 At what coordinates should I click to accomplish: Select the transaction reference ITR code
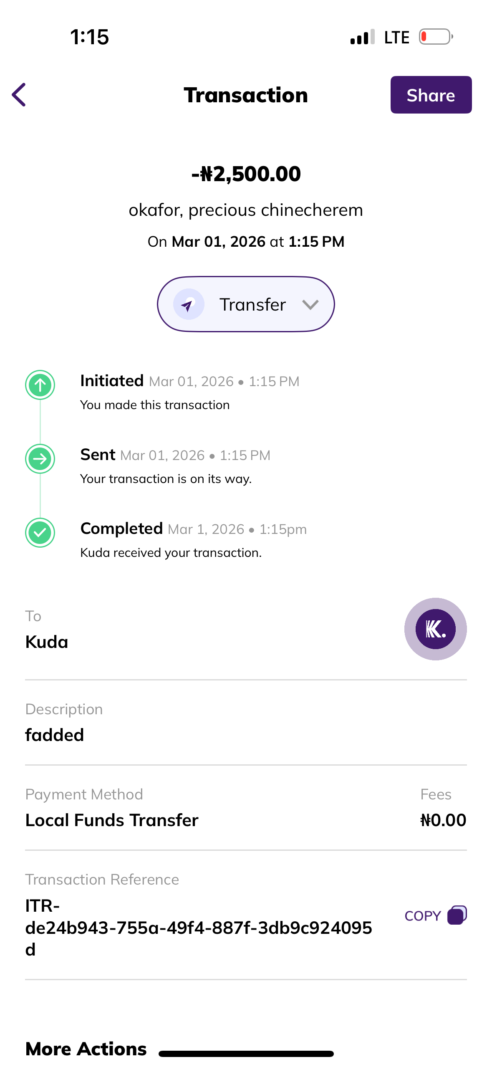(x=198, y=928)
